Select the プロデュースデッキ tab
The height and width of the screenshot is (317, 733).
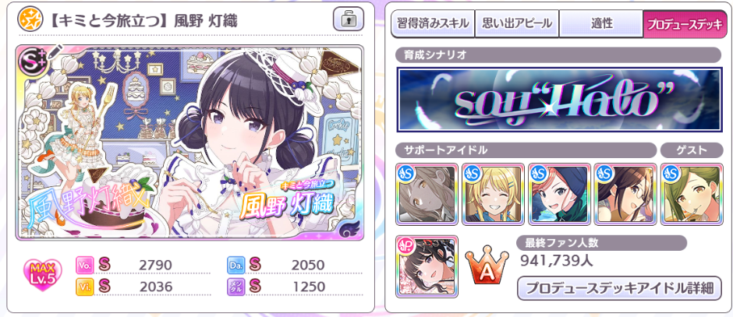pos(685,24)
